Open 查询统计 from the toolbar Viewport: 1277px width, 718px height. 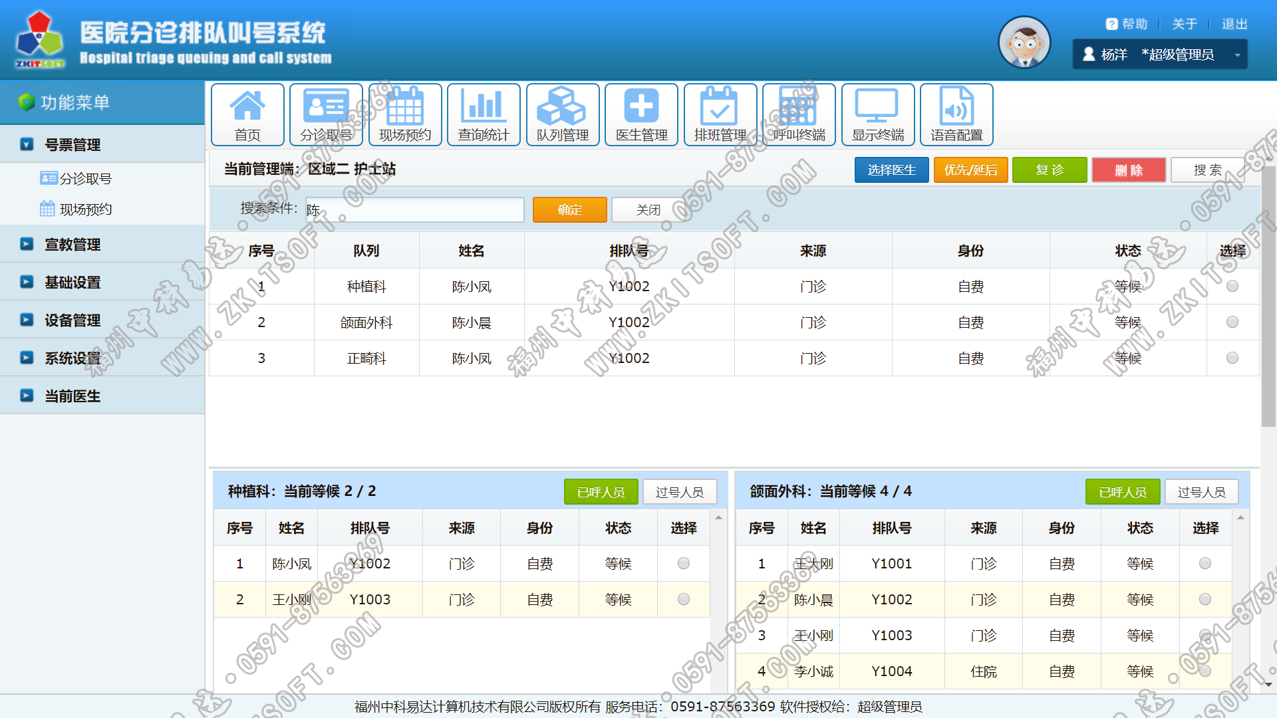tap(484, 114)
